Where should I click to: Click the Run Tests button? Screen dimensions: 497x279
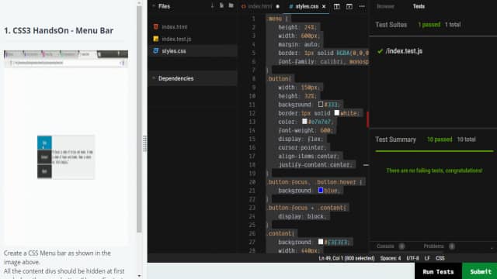[438, 271]
